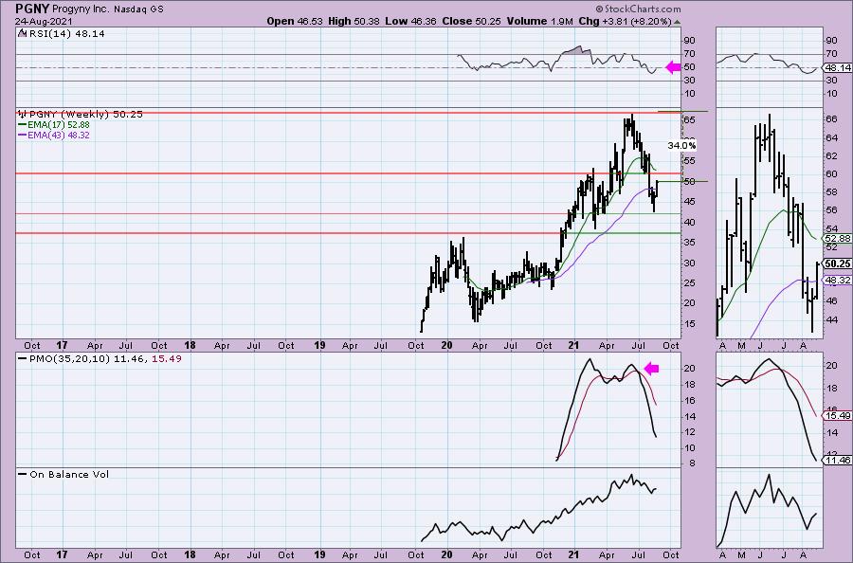Click the Volume 1.9M value
The image size is (853, 563).
(539, 21)
